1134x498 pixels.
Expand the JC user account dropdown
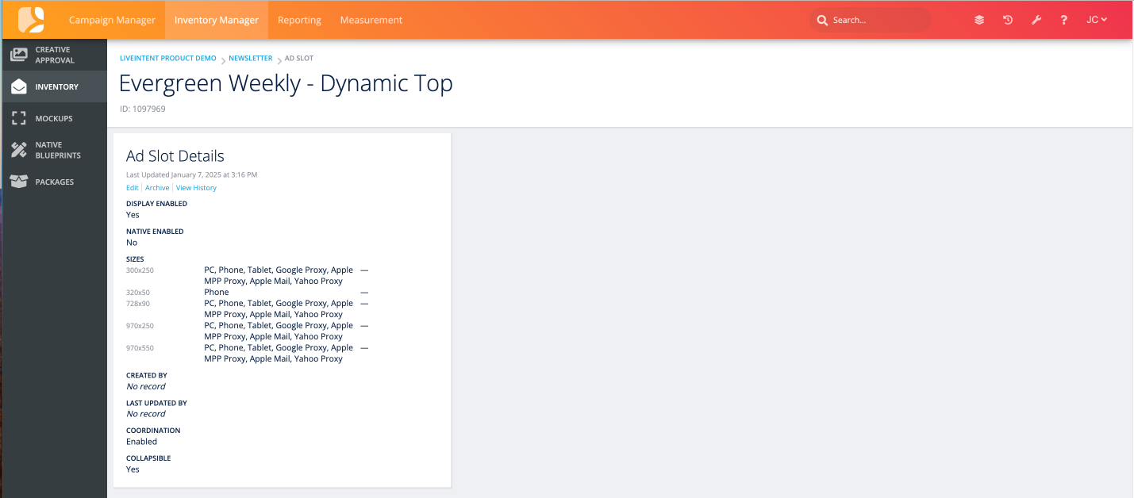point(1097,20)
